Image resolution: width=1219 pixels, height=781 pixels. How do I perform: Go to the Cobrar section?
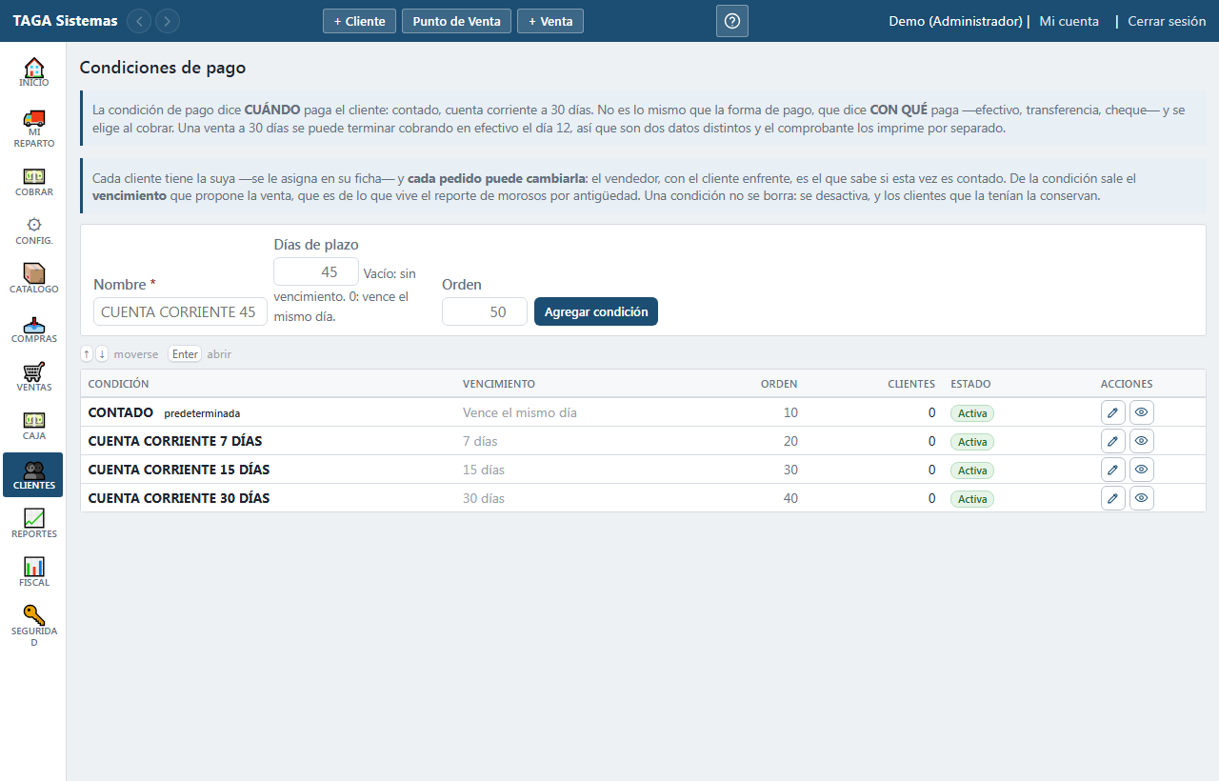coord(33,182)
